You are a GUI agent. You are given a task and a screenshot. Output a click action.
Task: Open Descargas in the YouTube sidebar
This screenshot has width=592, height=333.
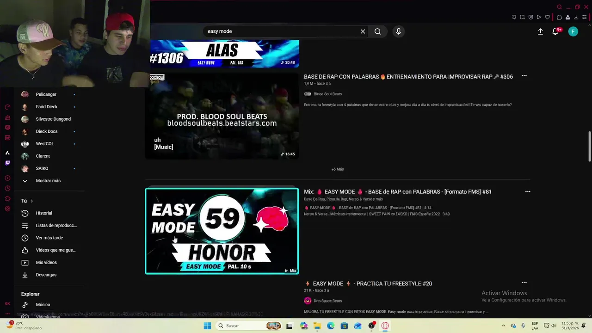pos(49,275)
